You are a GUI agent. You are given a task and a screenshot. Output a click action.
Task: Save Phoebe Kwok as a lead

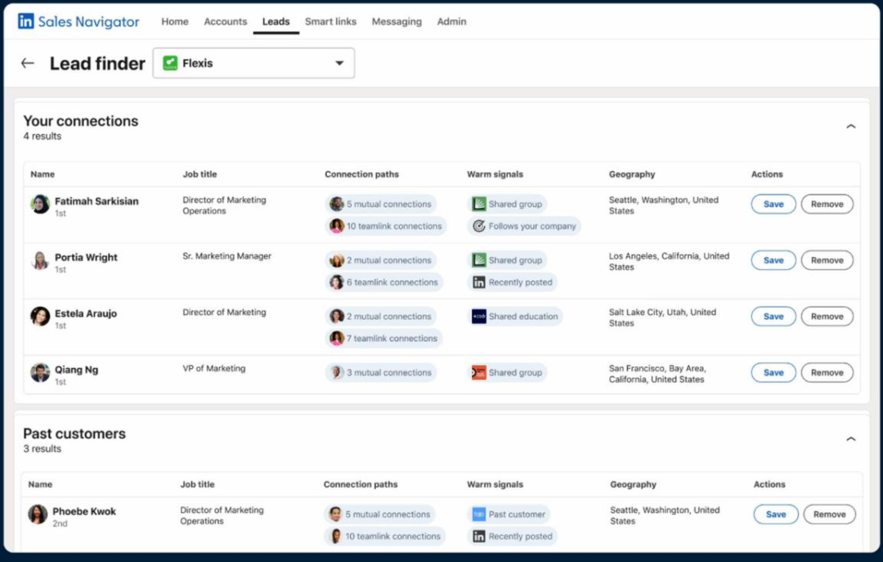click(775, 514)
